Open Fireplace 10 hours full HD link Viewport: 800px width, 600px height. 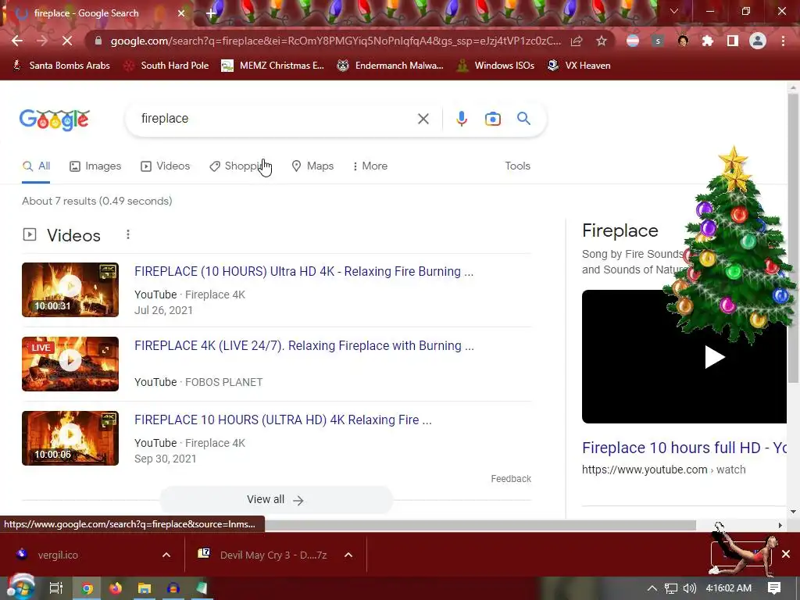coord(684,448)
